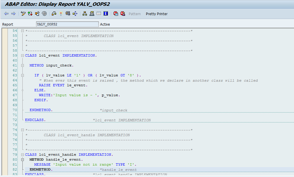This screenshot has height=177, width=294.
Task: Toggle Full Screen on/off icon
Action: (99, 14)
